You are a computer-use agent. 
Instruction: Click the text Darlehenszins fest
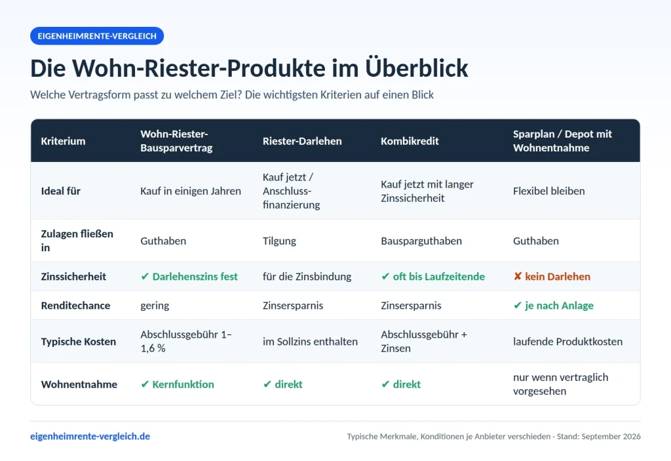[x=195, y=276]
